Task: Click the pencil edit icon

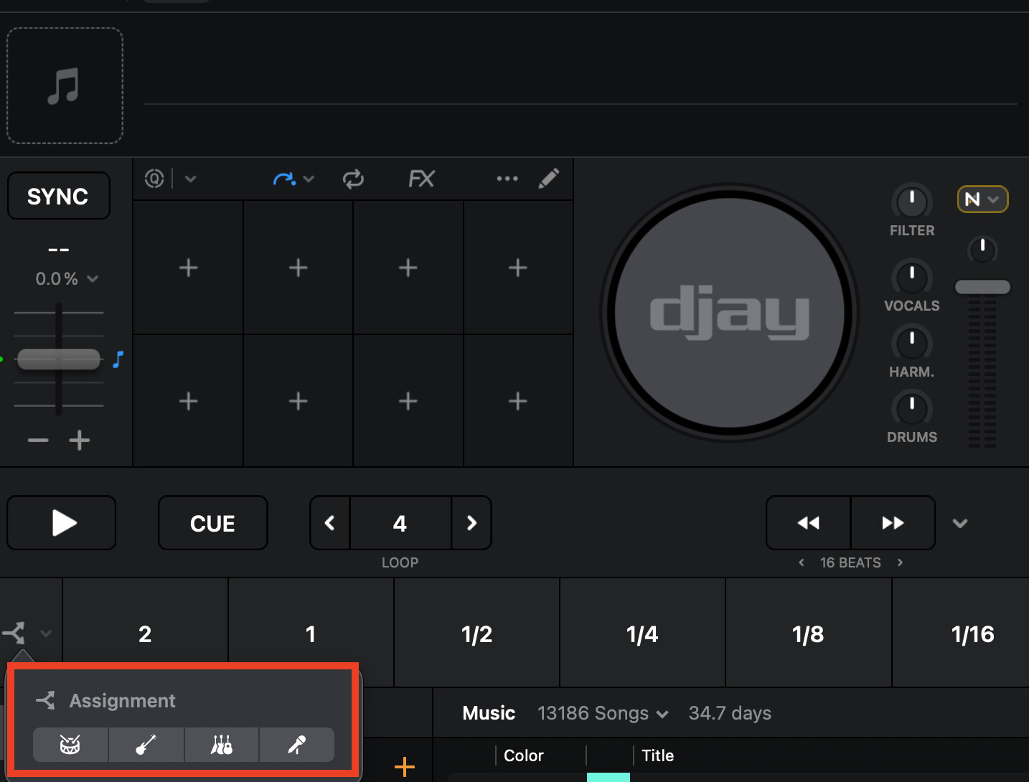Action: (x=549, y=179)
